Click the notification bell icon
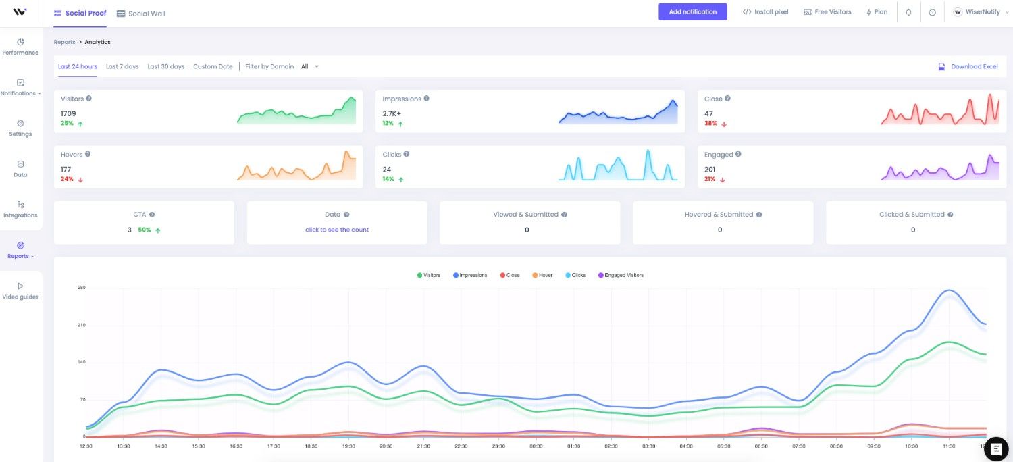The image size is (1013, 462). (x=908, y=12)
